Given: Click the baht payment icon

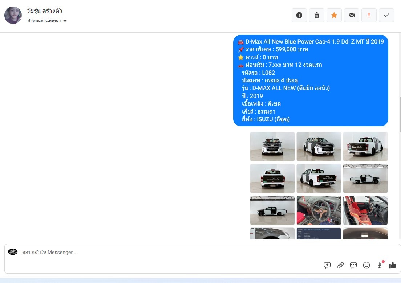Looking at the screenshot, I should (x=380, y=265).
